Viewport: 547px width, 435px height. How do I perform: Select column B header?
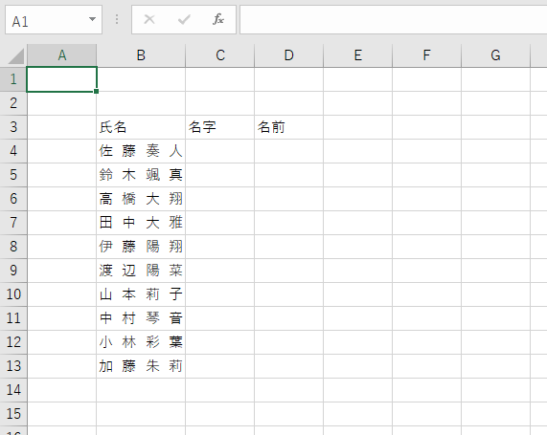tap(141, 55)
